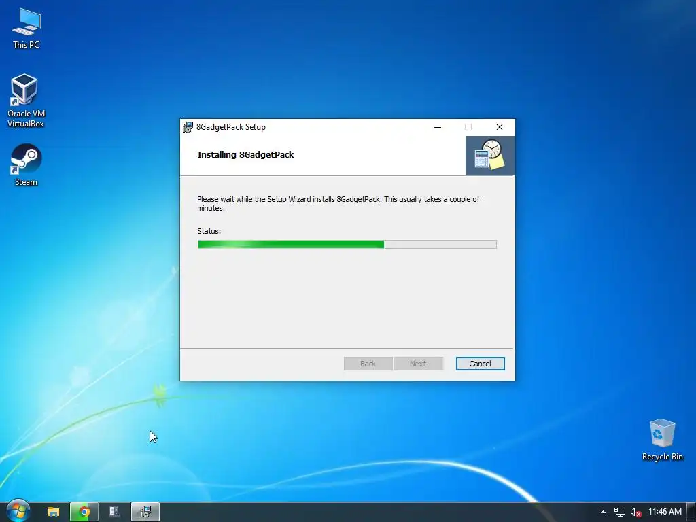
Task: Click the gadget clock and calculator banner image
Action: point(490,156)
